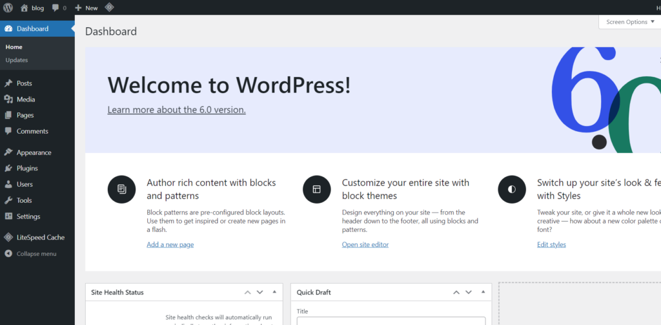The width and height of the screenshot is (661, 325).
Task: Click the Quick Draft Title input field
Action: pyautogui.click(x=391, y=321)
